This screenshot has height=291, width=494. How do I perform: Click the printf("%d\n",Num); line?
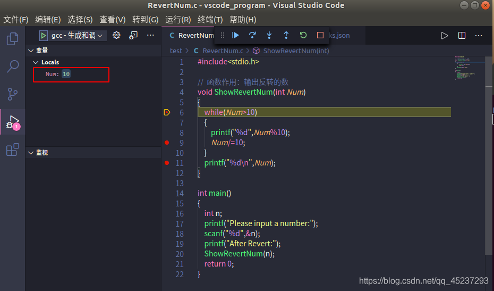(x=240, y=163)
